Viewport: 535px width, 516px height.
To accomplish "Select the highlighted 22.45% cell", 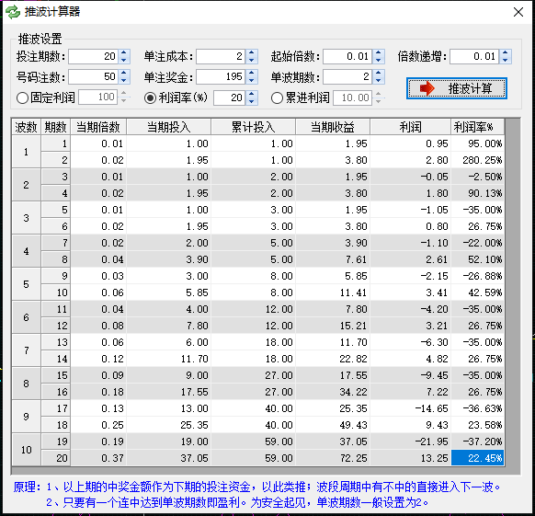I will point(477,458).
